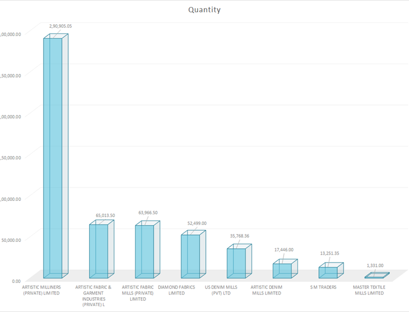
Task: Select data label 17,446.00
Action: click(x=284, y=250)
